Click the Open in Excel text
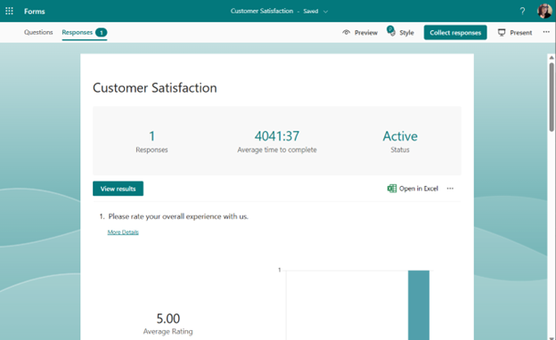This screenshot has width=556, height=340. pos(419,189)
